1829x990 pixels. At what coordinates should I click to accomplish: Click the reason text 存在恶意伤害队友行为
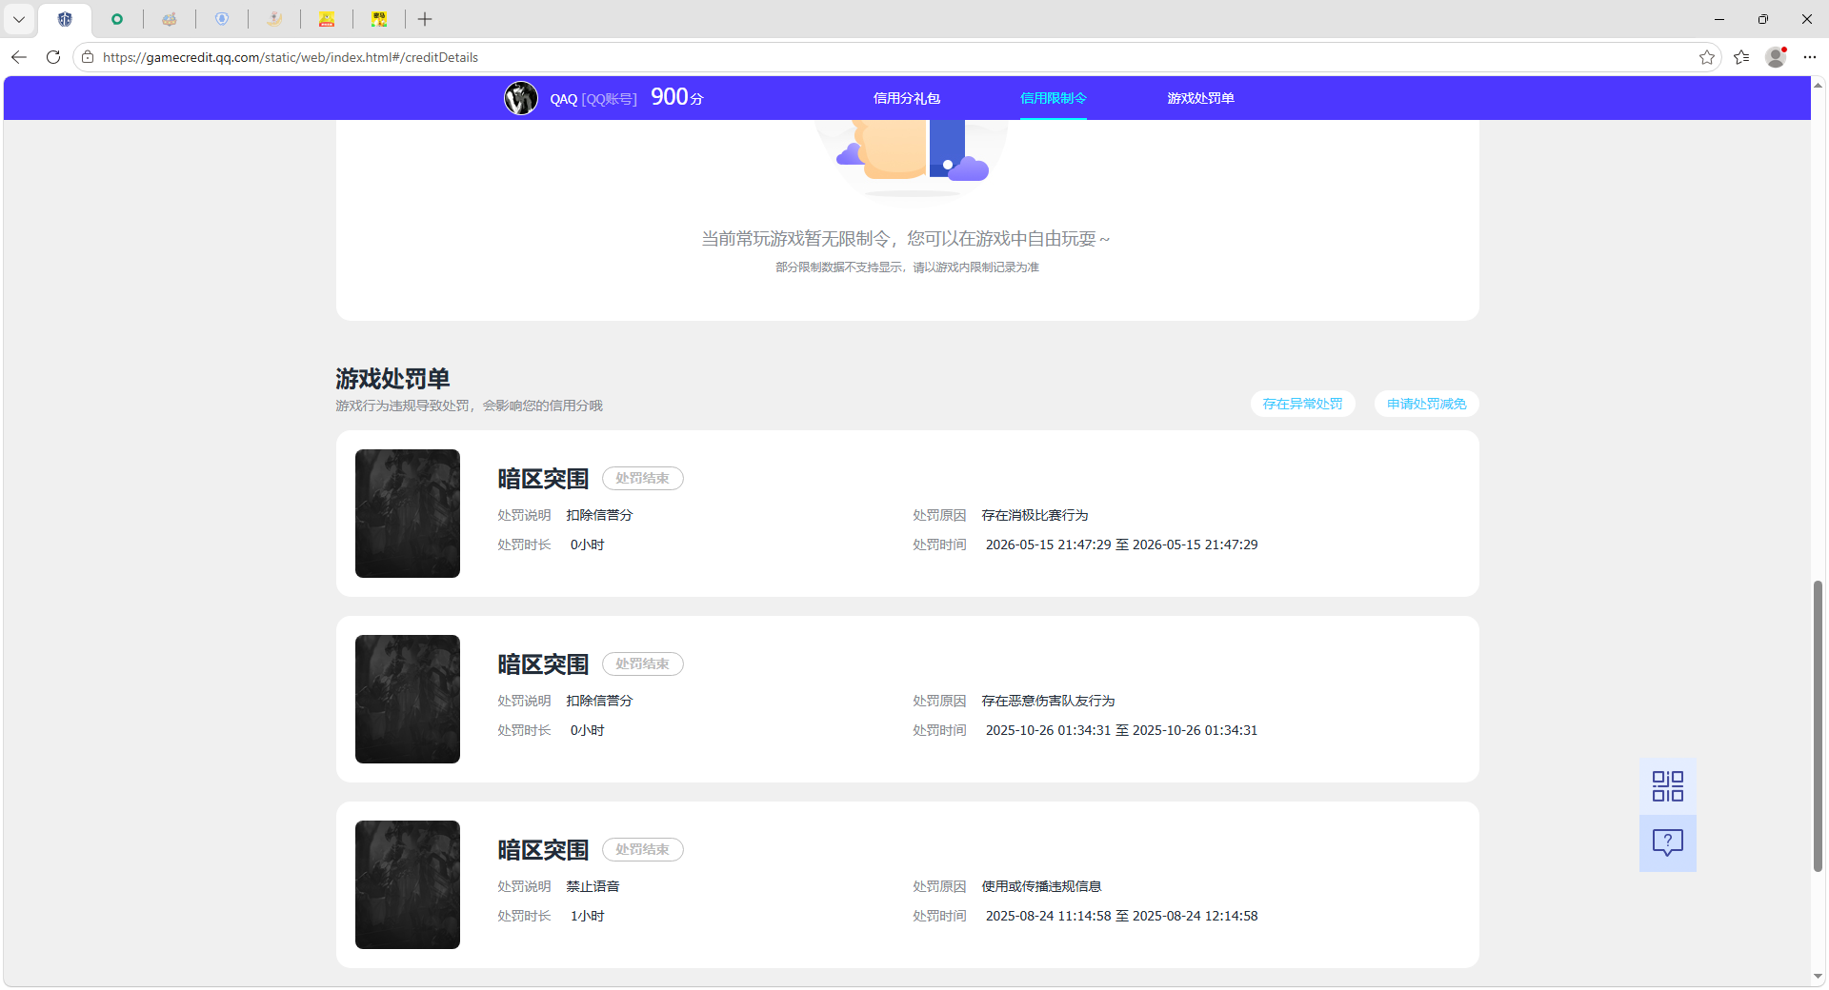(x=1048, y=701)
